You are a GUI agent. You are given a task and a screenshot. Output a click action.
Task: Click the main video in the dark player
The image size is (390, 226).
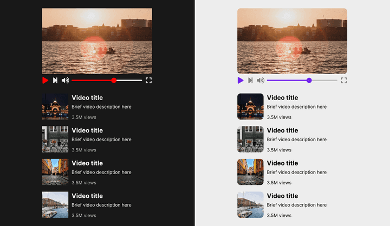coord(97,41)
